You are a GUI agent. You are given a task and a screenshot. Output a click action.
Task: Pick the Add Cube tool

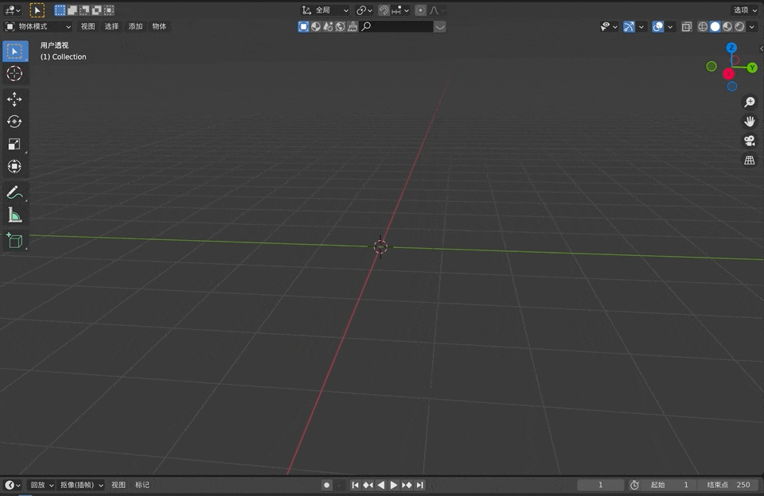(x=14, y=241)
